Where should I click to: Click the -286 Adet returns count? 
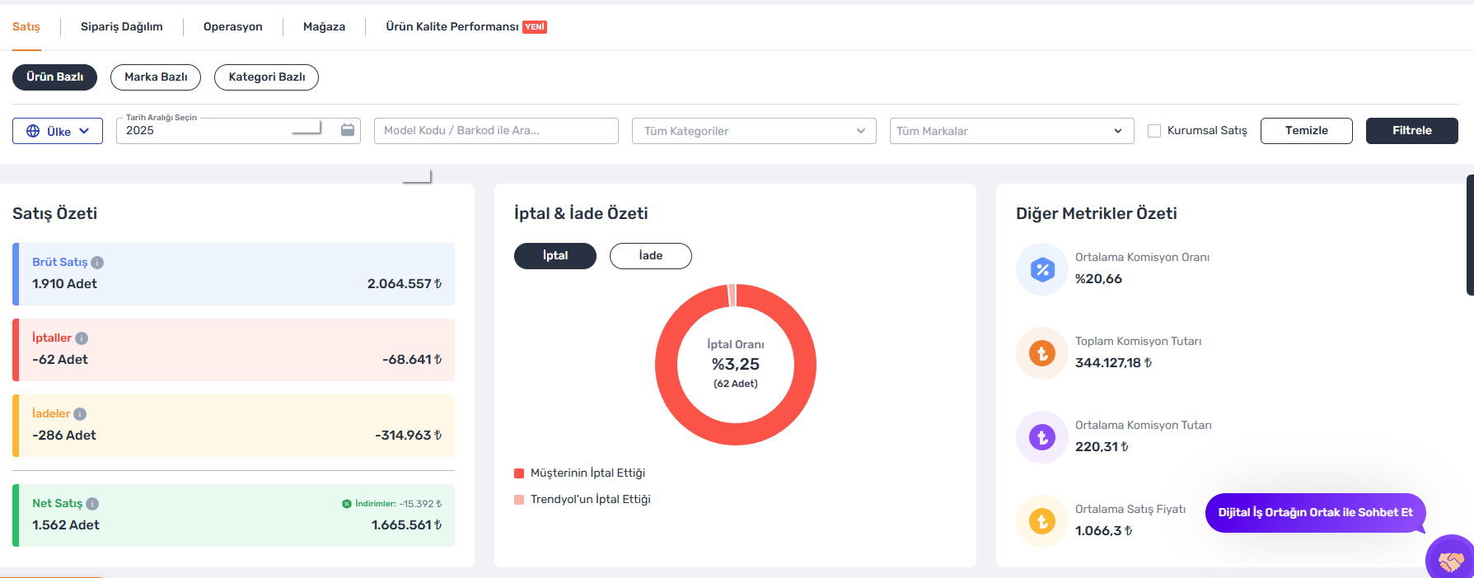coord(64,436)
